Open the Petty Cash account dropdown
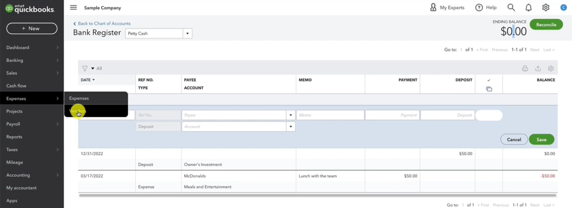Screen dimensions: 572x208 (x=188, y=33)
